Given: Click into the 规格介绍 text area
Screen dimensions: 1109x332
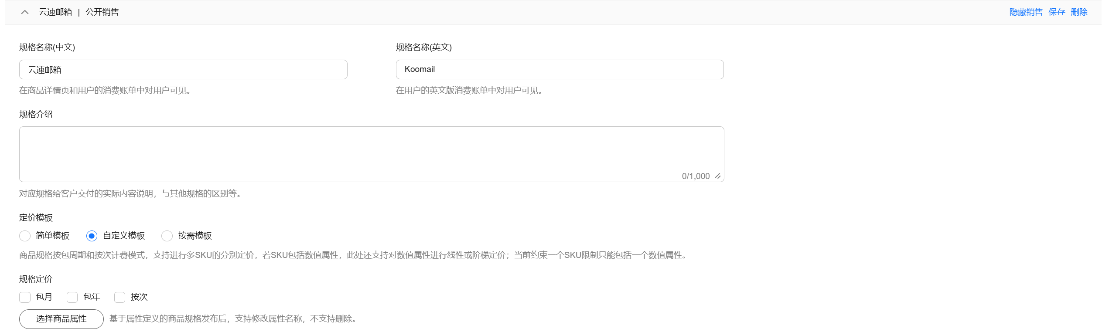Looking at the screenshot, I should (x=372, y=154).
